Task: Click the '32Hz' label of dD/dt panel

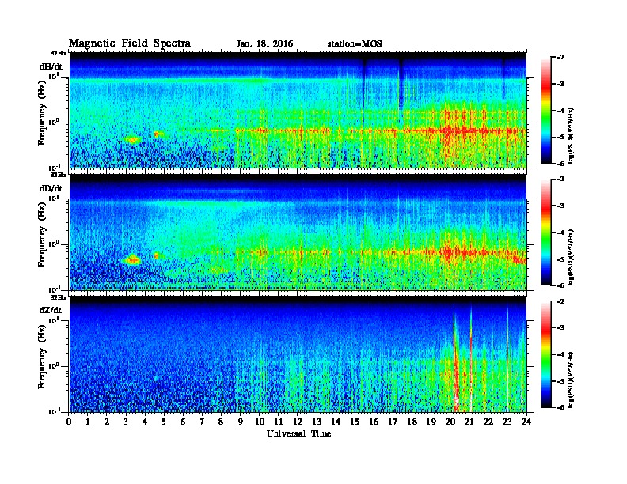Action: [x=58, y=175]
